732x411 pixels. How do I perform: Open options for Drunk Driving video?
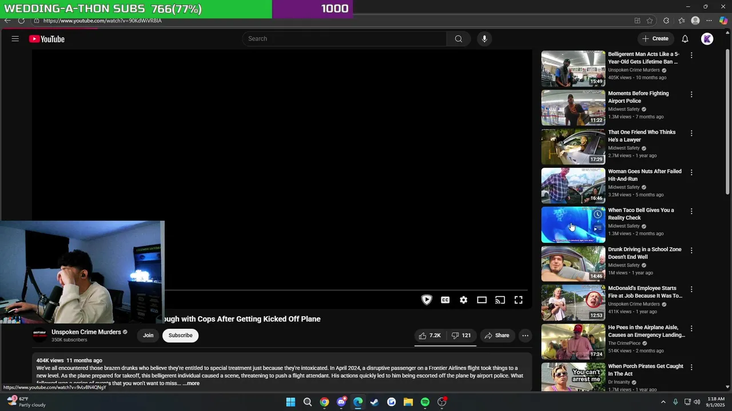click(691, 250)
